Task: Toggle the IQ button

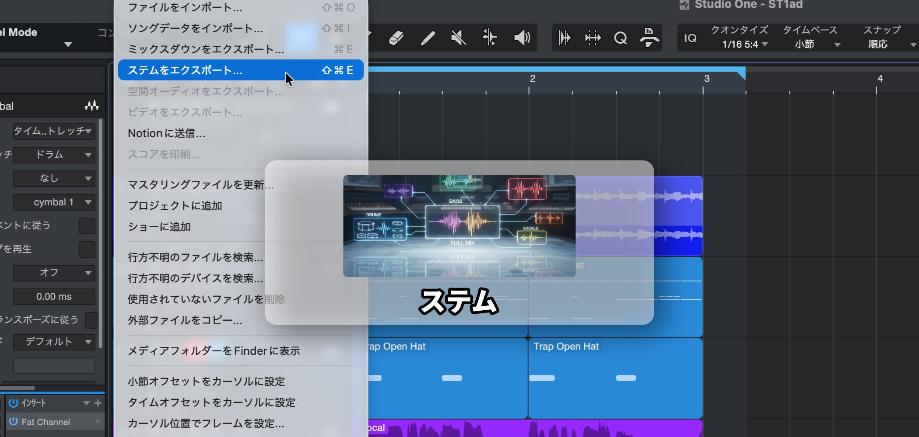Action: click(x=690, y=38)
